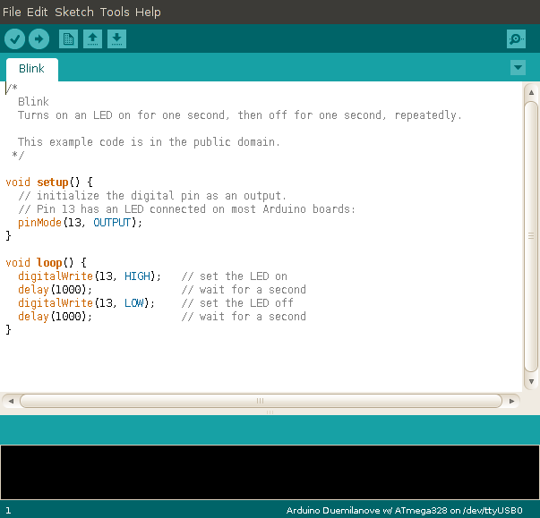
Task: Select the Blink sketch tab
Action: pyautogui.click(x=31, y=69)
